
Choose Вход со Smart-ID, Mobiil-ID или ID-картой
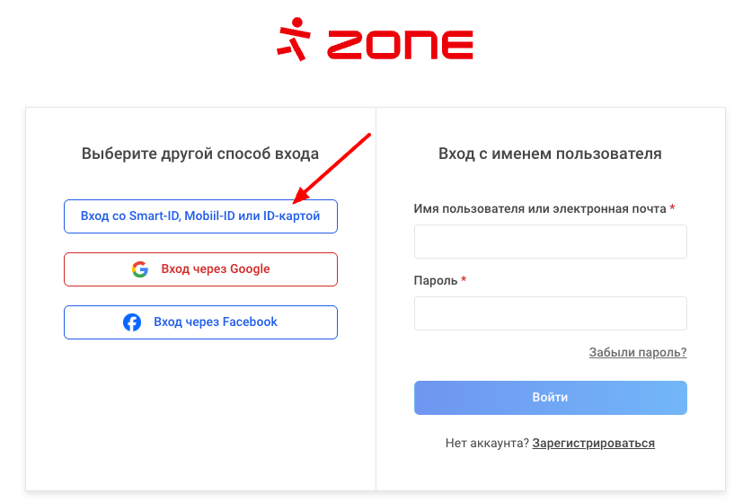tap(200, 216)
